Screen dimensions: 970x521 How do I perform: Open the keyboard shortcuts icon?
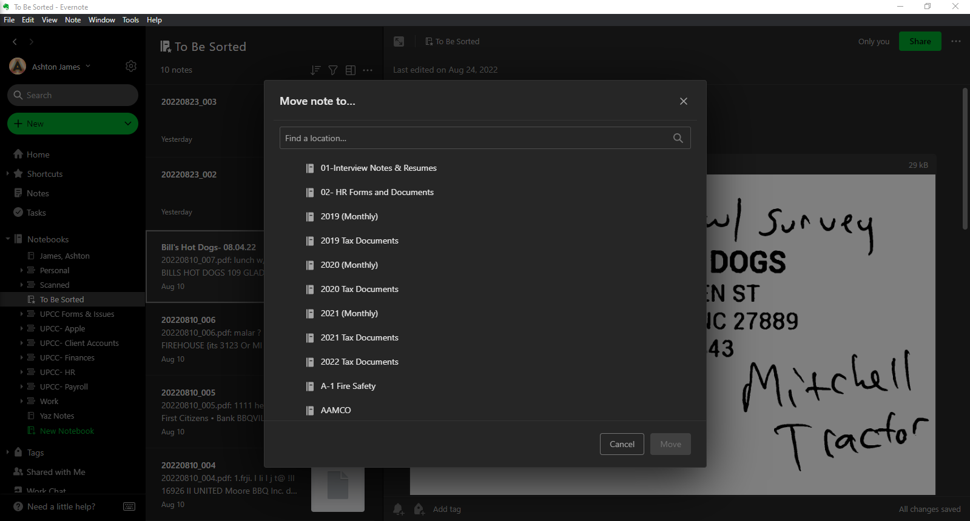[129, 506]
